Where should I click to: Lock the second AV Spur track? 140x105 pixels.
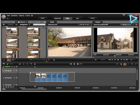(14, 78)
